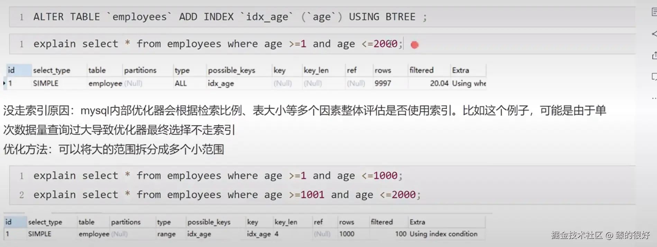Image resolution: width=657 pixels, height=247 pixels.
Task: Click the 20.04 filtered value
Action: click(439, 83)
